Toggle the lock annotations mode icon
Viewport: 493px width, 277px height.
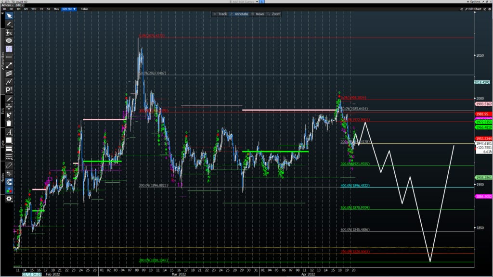click(9, 173)
